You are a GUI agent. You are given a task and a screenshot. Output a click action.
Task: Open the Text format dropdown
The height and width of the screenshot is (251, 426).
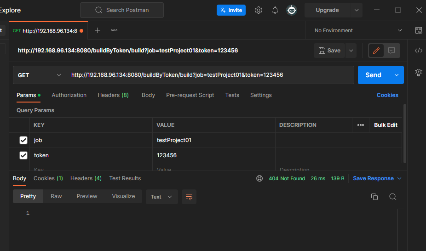point(161,197)
